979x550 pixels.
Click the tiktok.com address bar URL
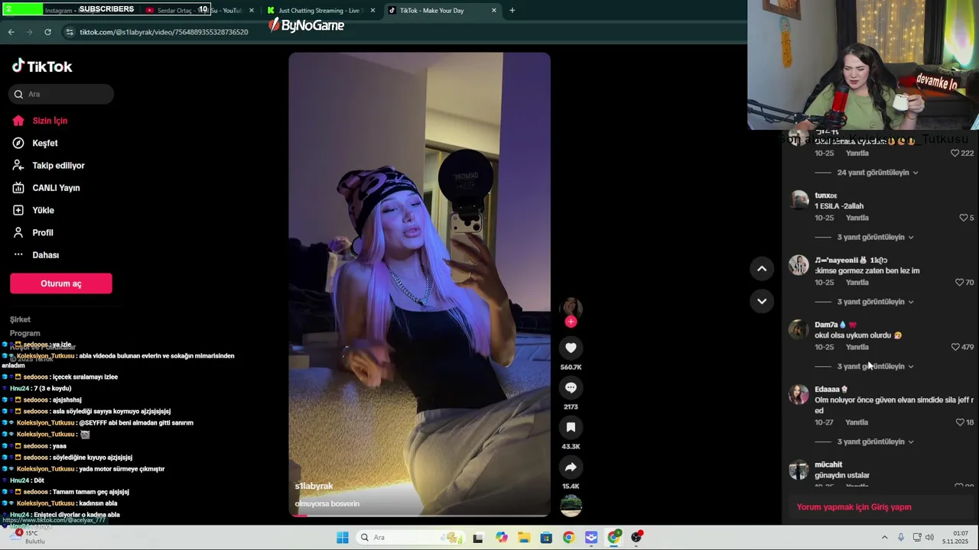tap(164, 32)
